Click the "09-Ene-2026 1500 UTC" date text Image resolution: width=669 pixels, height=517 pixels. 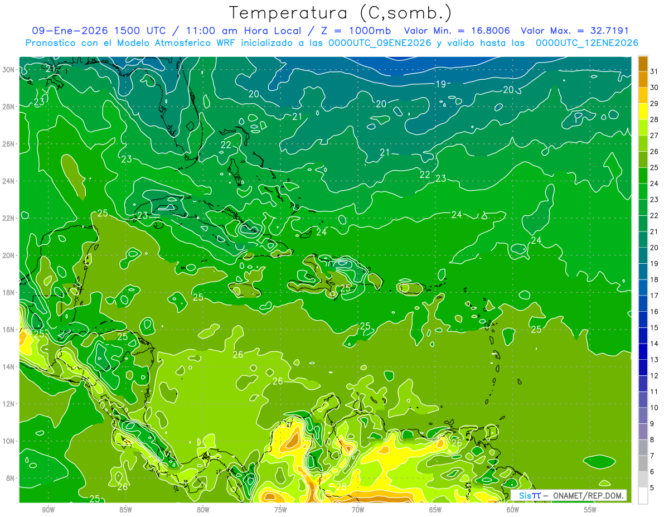99,31
